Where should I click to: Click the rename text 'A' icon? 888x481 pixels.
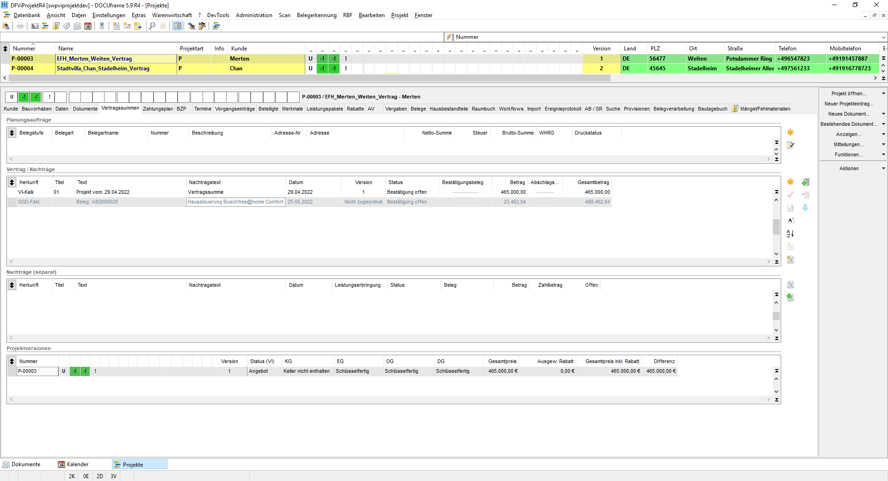pos(790,221)
